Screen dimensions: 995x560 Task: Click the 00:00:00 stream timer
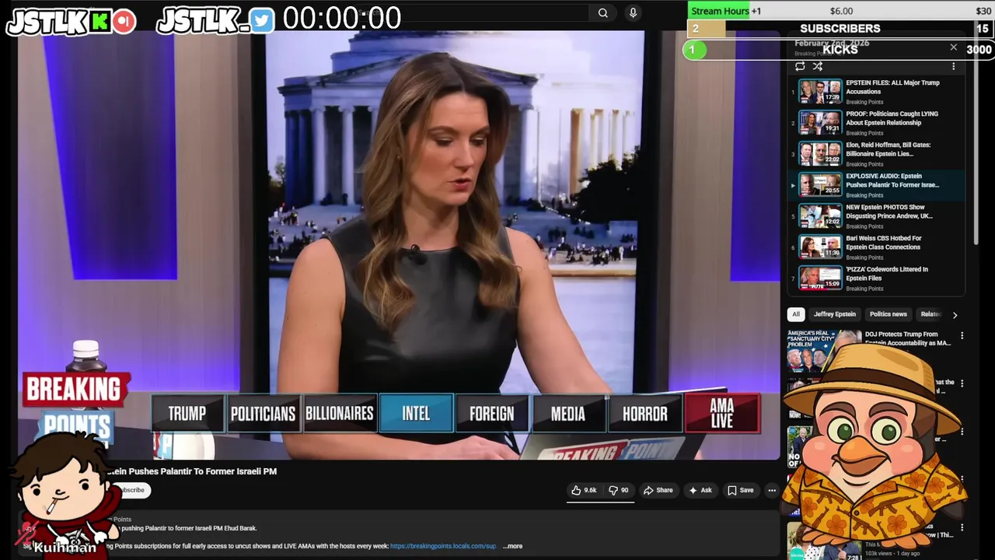coord(342,19)
